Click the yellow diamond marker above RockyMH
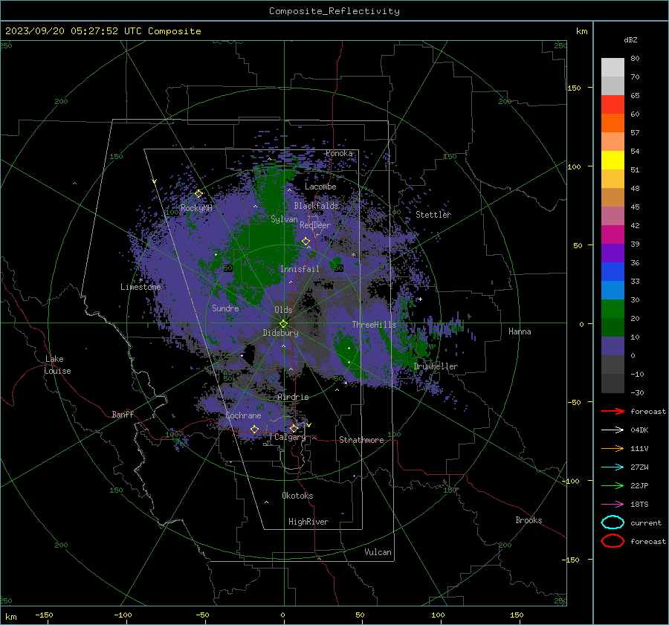 198,194
